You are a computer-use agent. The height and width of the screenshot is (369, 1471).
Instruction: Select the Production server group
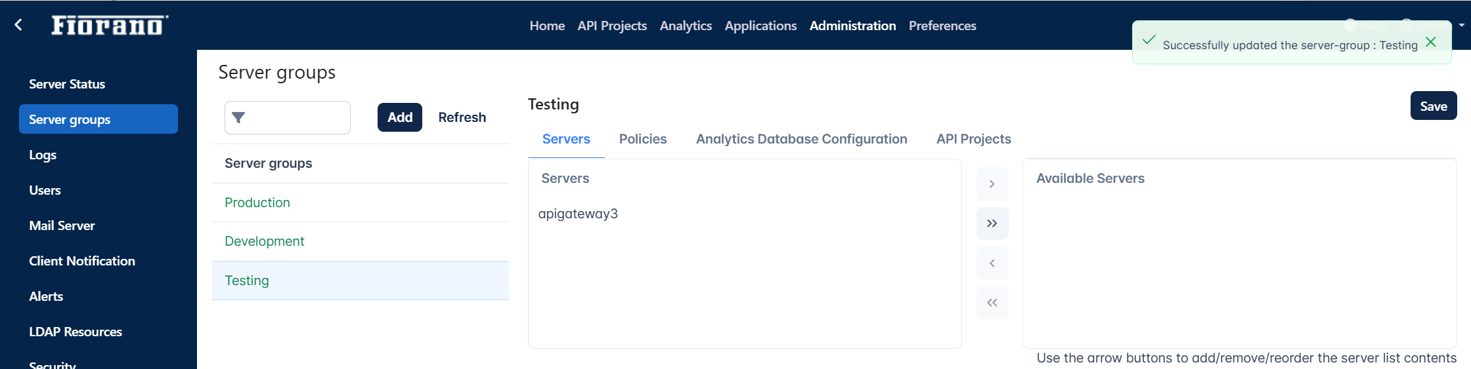[x=361, y=203]
